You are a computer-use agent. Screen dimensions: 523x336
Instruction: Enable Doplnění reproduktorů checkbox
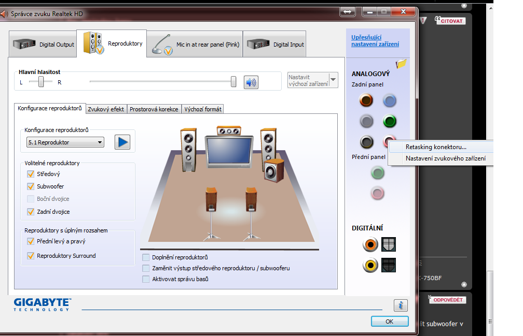point(146,257)
